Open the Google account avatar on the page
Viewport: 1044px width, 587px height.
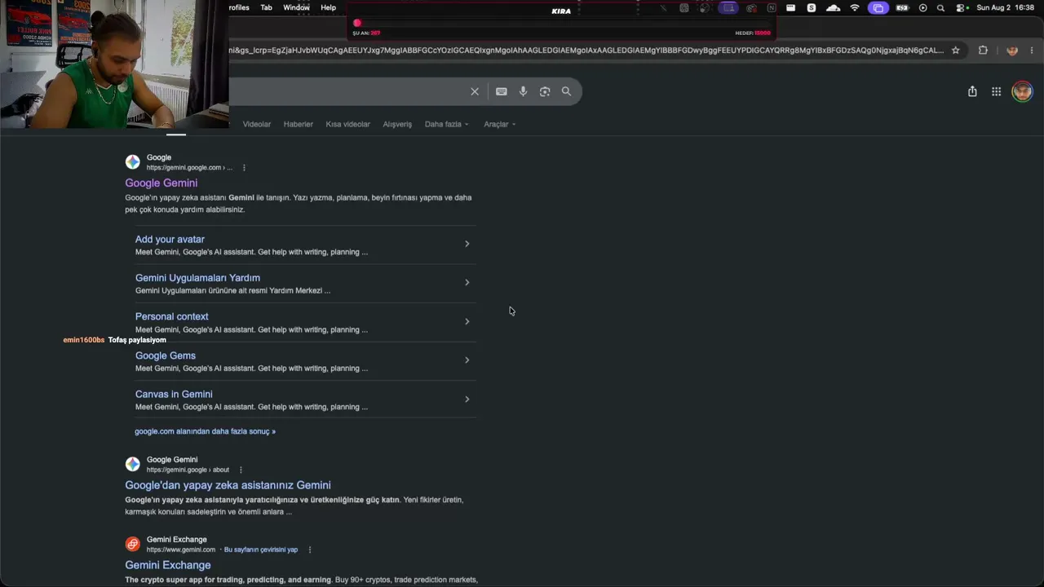tap(1022, 91)
